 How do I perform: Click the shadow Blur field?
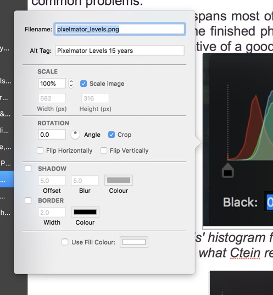pyautogui.click(x=85, y=181)
